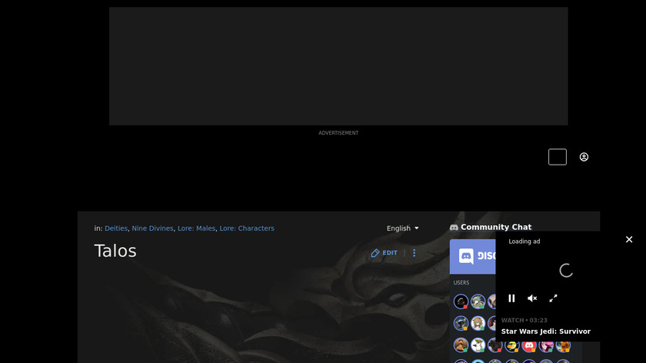Select the white creature avatar in third row
This screenshot has height=363, width=646.
(x=478, y=345)
